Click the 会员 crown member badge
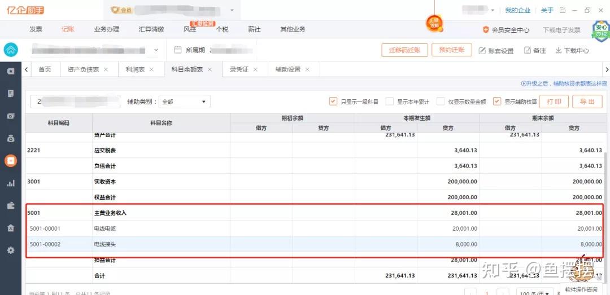 tap(121, 10)
